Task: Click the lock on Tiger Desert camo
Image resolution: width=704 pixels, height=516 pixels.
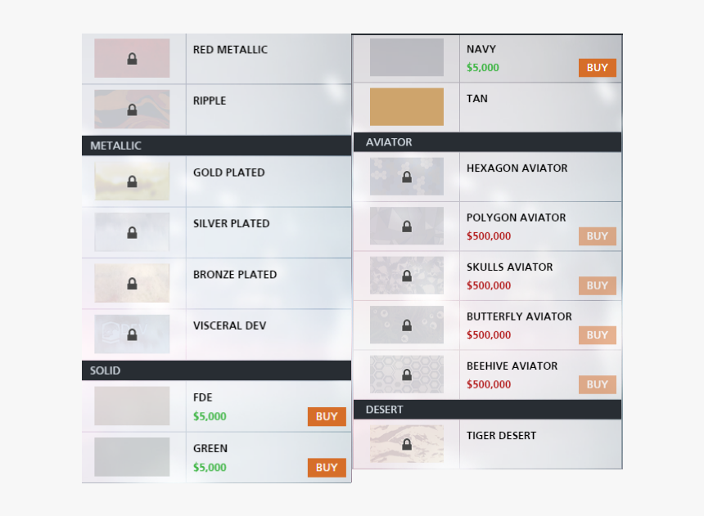Action: point(407,444)
